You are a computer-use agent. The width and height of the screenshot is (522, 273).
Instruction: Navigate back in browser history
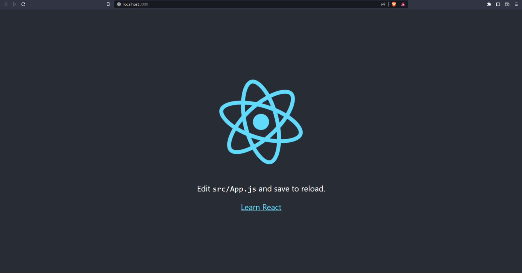pyautogui.click(x=6, y=4)
